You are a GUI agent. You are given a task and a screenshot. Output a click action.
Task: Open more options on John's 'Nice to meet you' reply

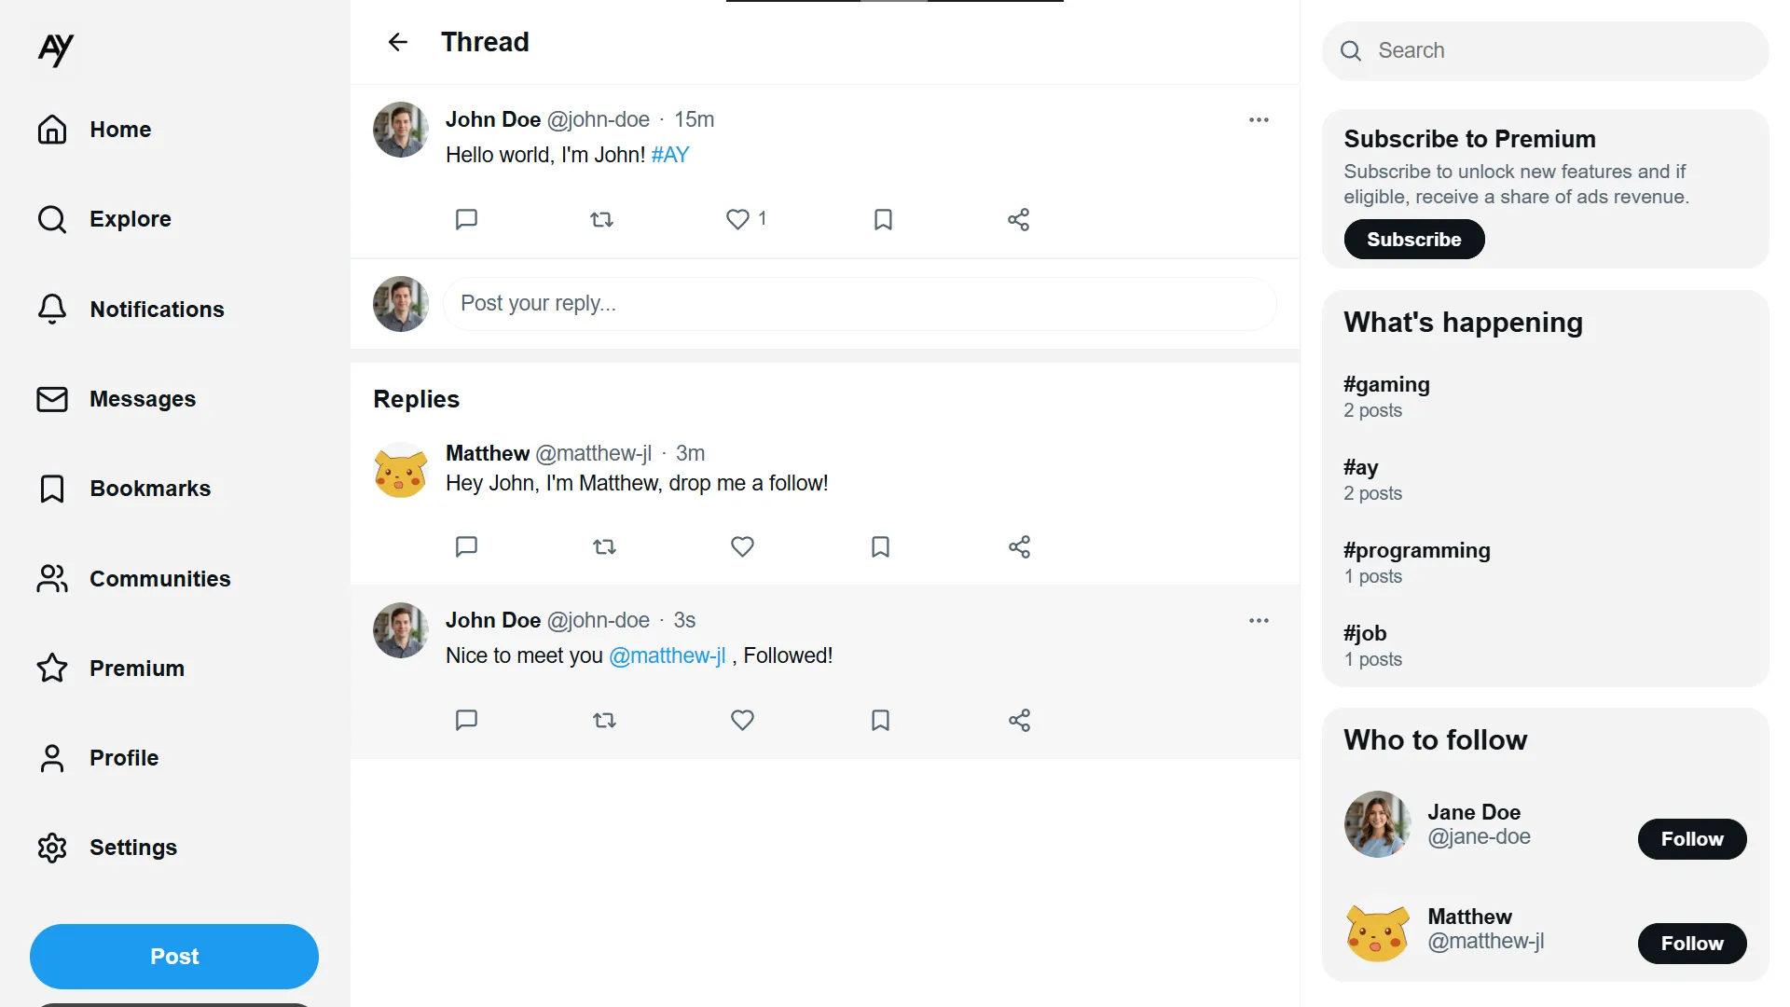click(x=1259, y=620)
